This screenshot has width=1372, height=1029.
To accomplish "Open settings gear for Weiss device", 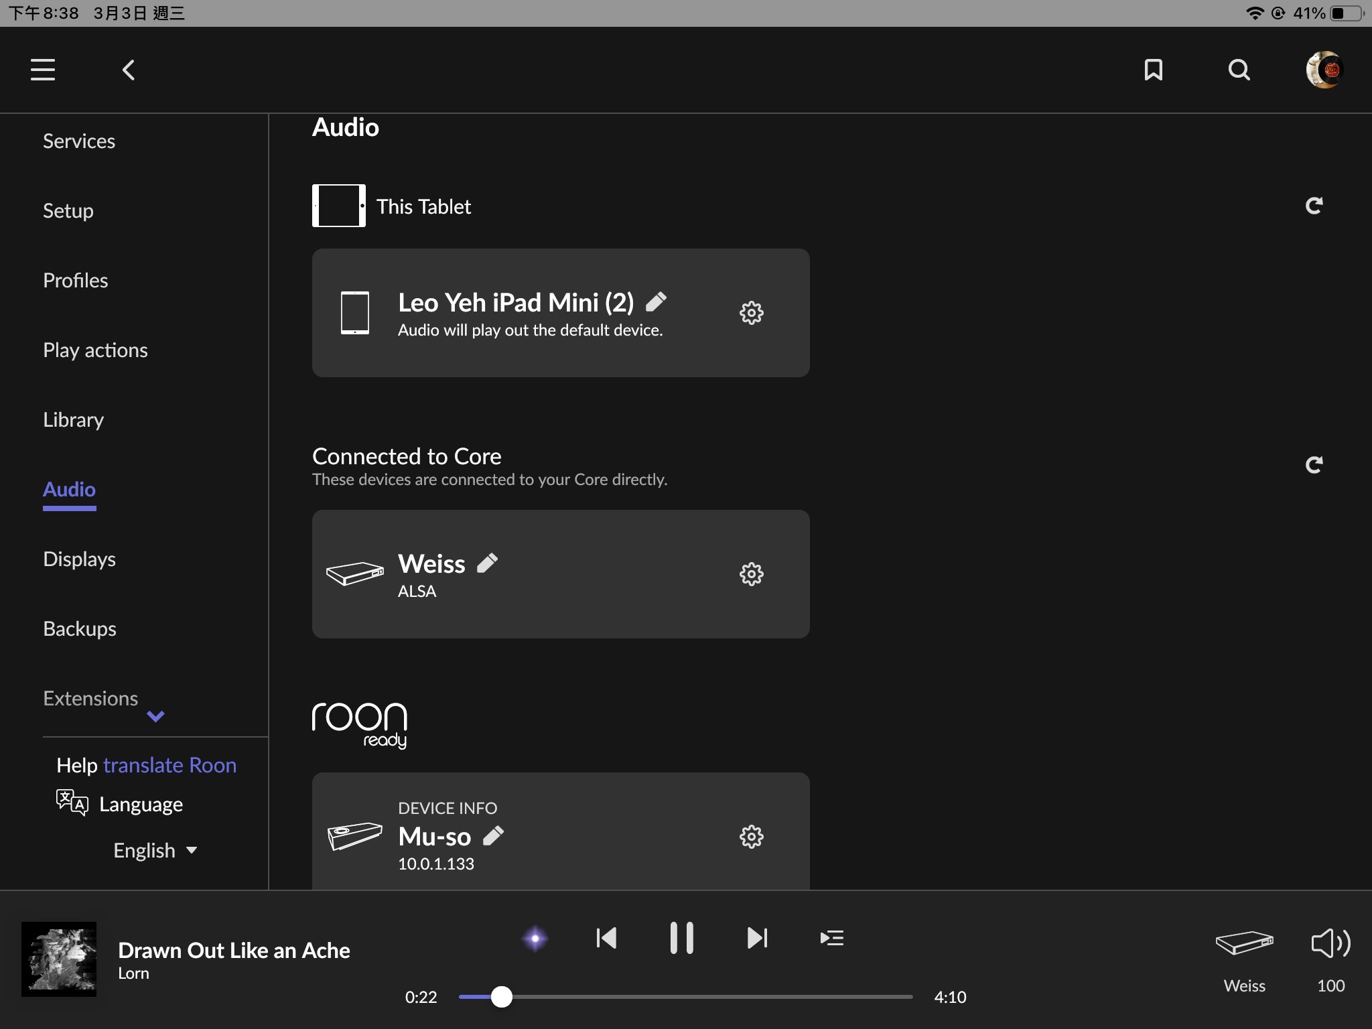I will click(x=751, y=574).
